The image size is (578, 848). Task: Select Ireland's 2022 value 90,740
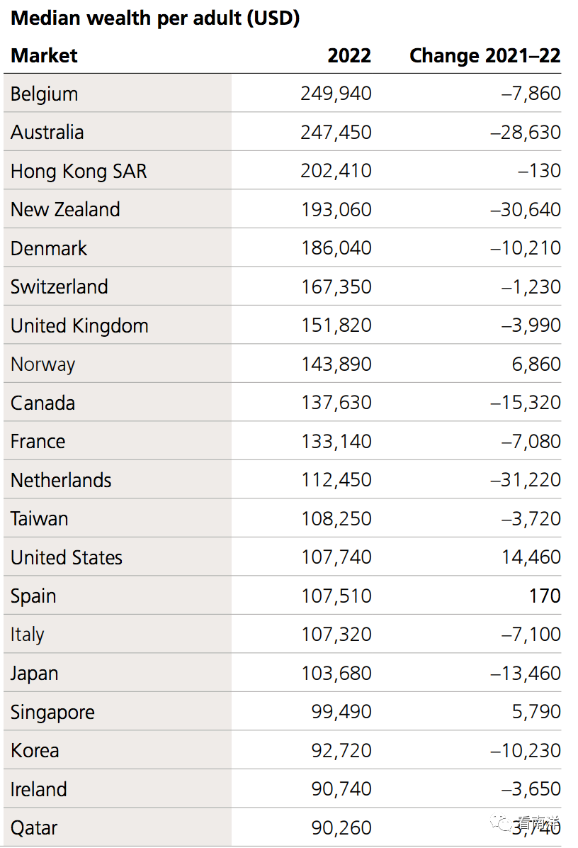[x=341, y=789]
